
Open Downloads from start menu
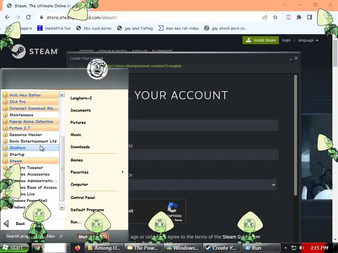tap(80, 147)
